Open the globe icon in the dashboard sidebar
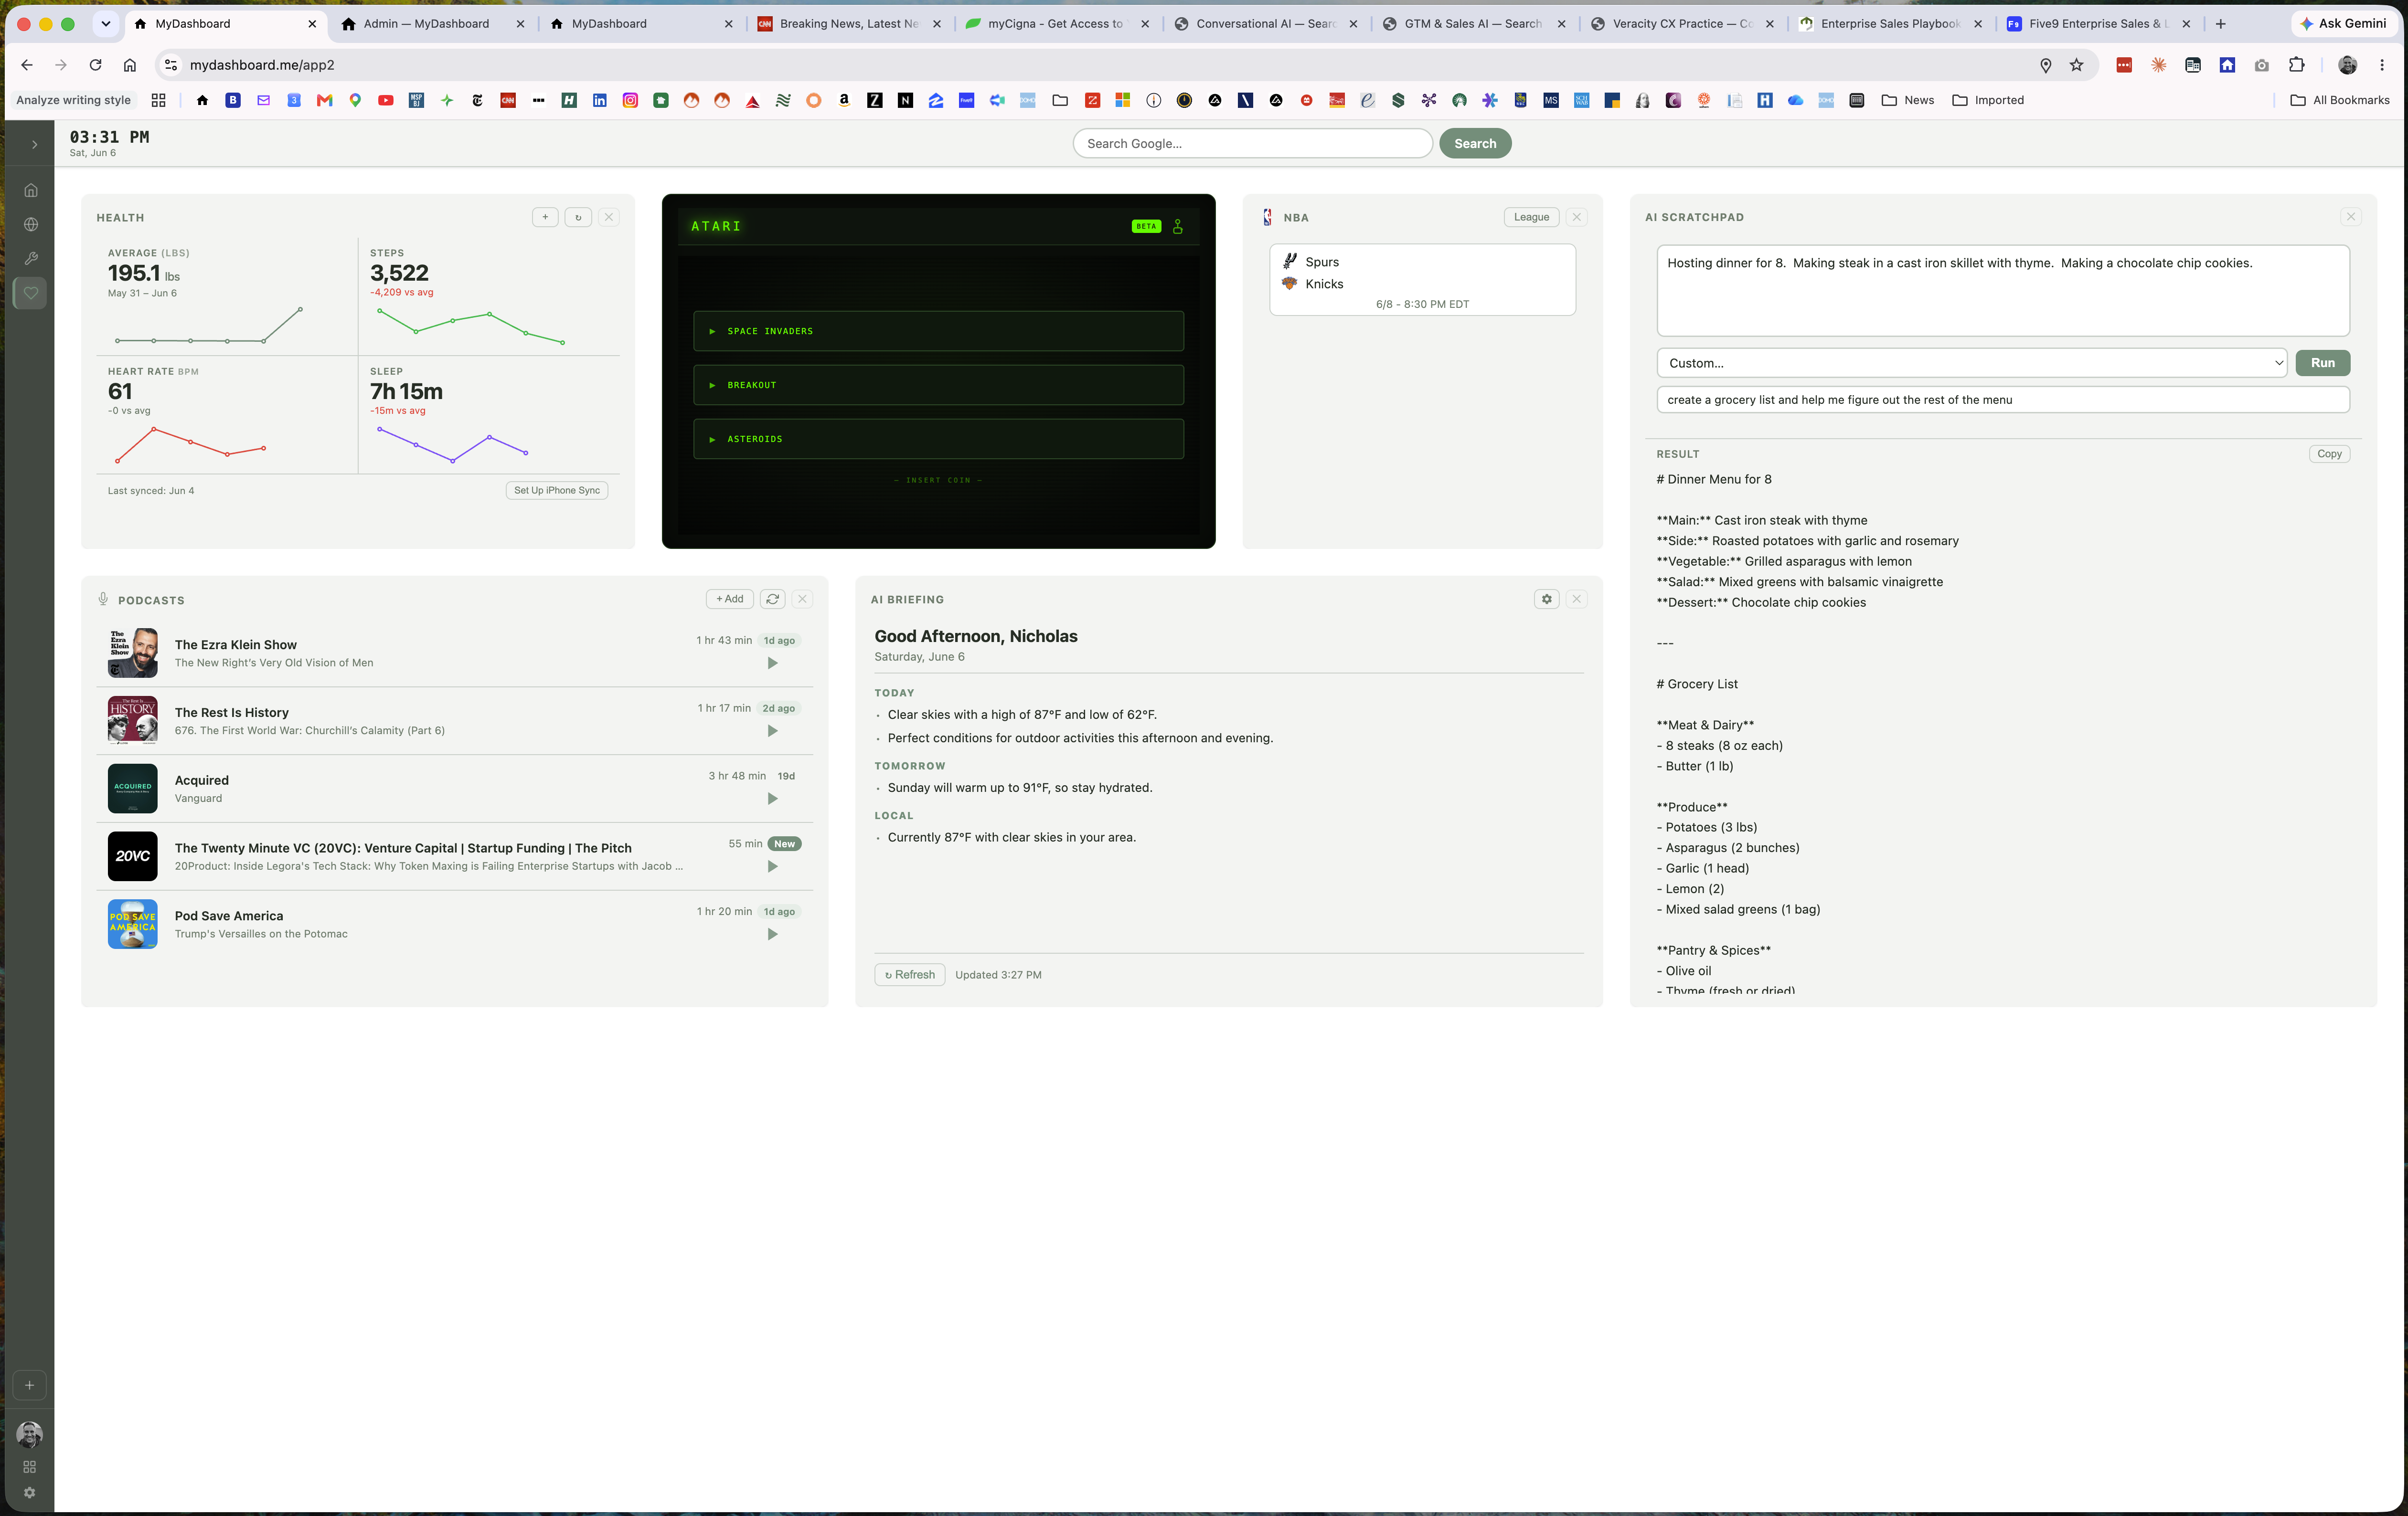Viewport: 2408px width, 1516px height. 31,225
